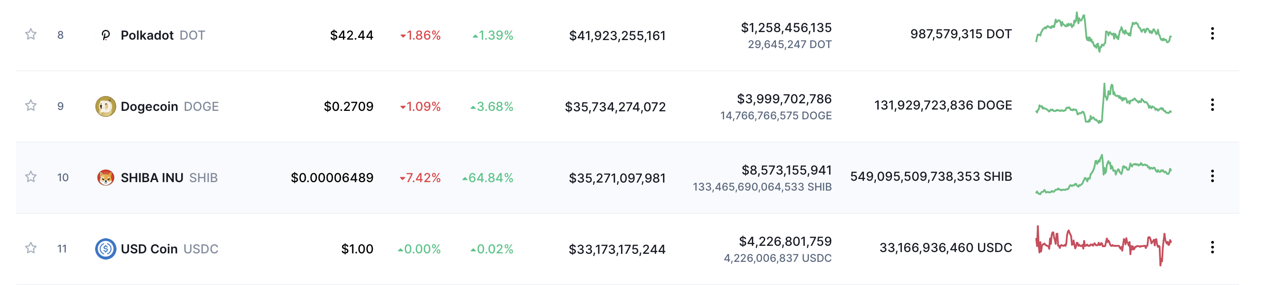Click the SHIBA INU coin logo
The image size is (1267, 285).
point(105,178)
